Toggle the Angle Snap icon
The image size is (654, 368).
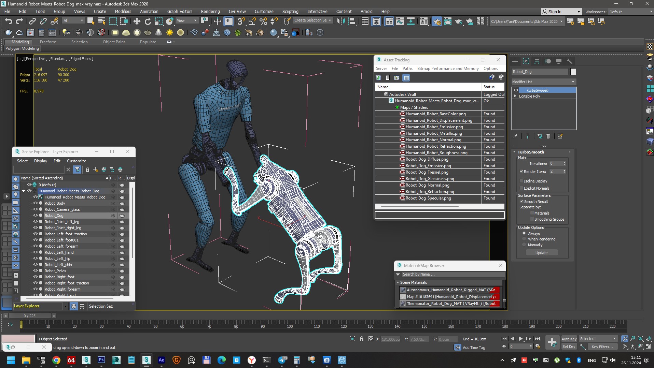(252, 21)
